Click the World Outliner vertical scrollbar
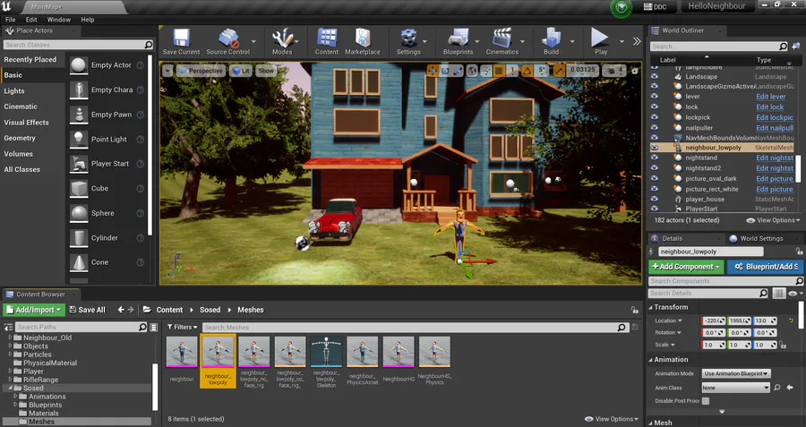 [798, 171]
